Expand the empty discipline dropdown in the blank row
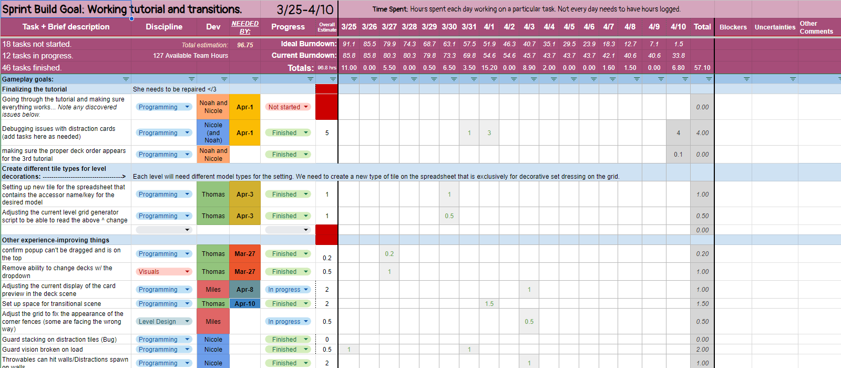The height and width of the screenshot is (368, 841). (x=187, y=230)
